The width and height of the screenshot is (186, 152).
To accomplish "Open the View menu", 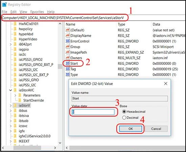I will [x=23, y=12].
